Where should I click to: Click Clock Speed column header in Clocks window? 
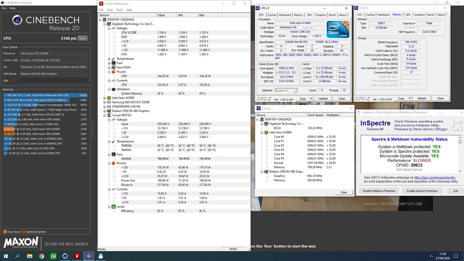pos(315,115)
